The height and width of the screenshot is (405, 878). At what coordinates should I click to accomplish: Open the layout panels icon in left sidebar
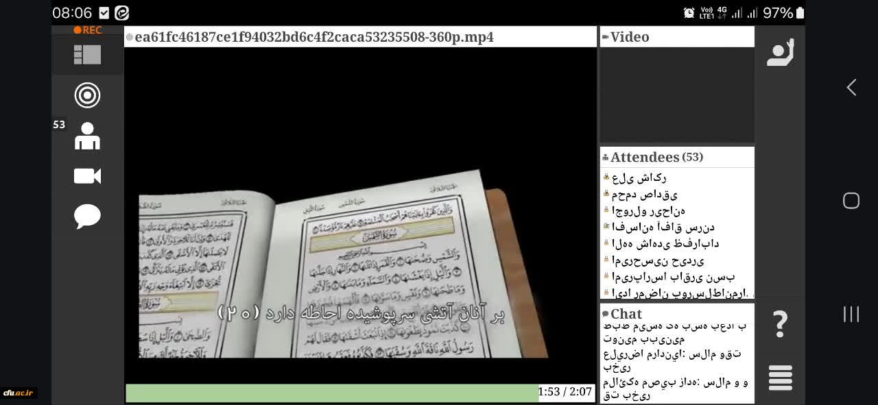(x=87, y=55)
